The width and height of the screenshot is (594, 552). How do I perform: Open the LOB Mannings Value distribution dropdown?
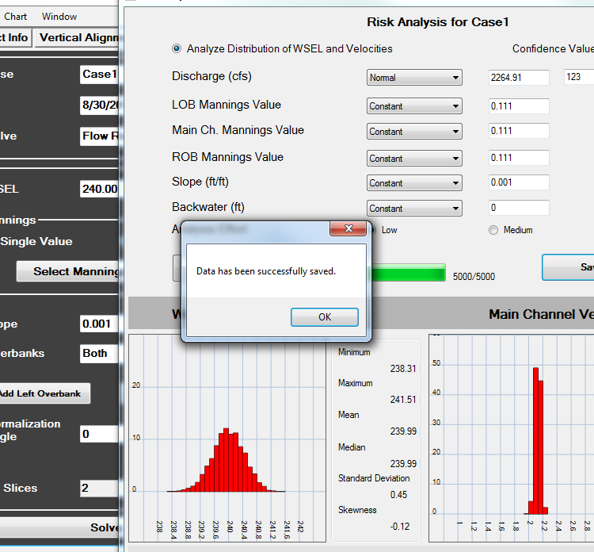pyautogui.click(x=414, y=106)
